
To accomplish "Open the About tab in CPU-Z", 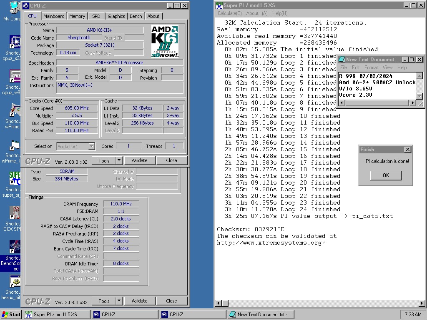I will 153,16.
